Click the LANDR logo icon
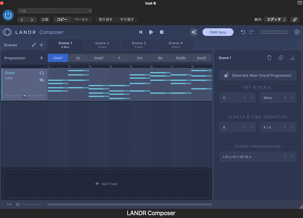303x218 pixels. pyautogui.click(x=7, y=32)
